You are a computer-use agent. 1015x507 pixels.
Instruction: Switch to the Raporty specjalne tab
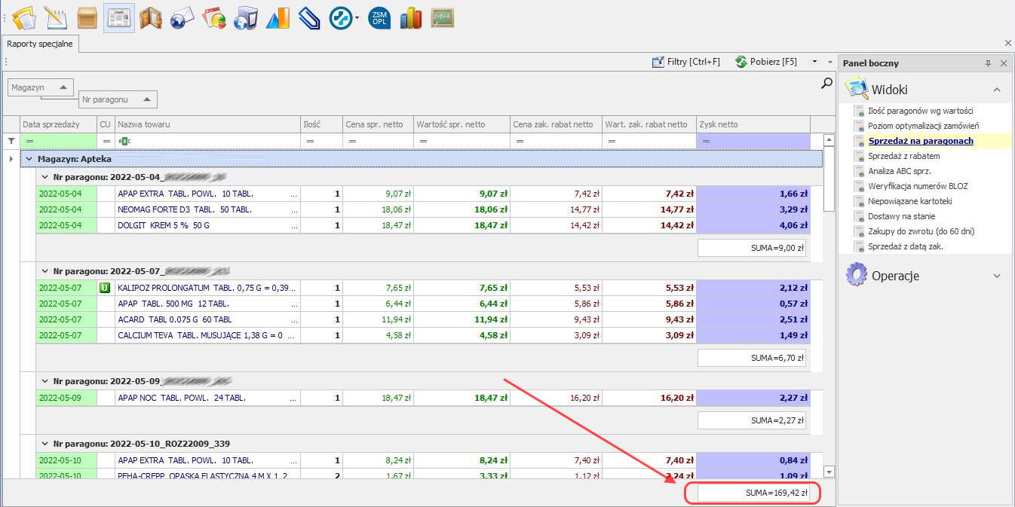click(x=40, y=44)
